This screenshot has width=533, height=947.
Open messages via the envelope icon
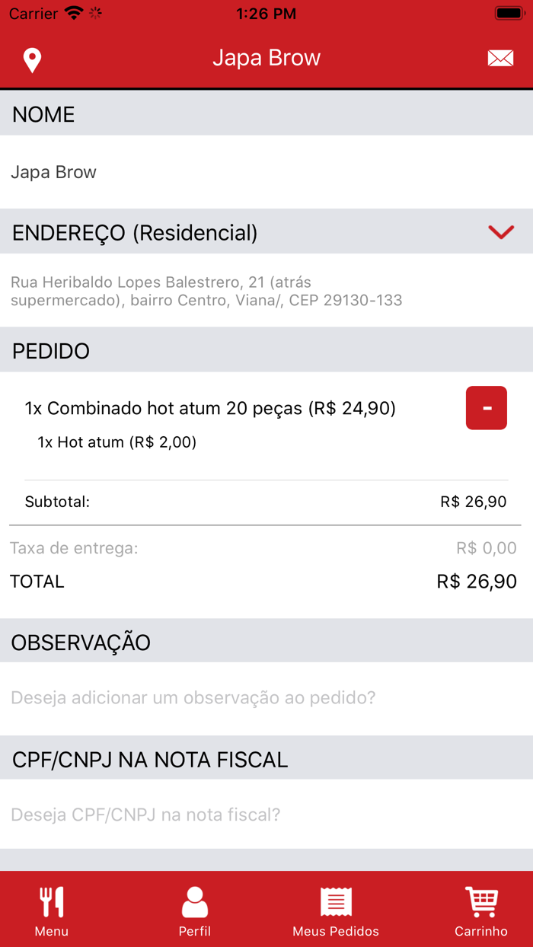(x=500, y=56)
